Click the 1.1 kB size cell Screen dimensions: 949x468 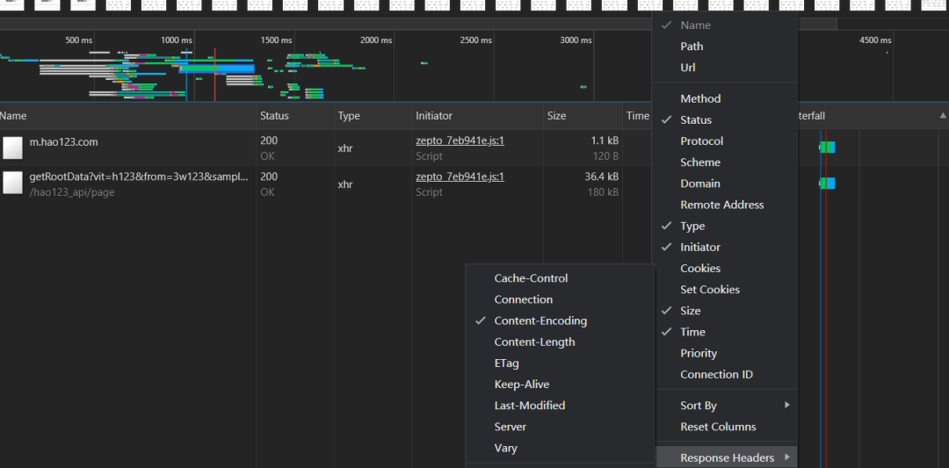pyautogui.click(x=605, y=140)
